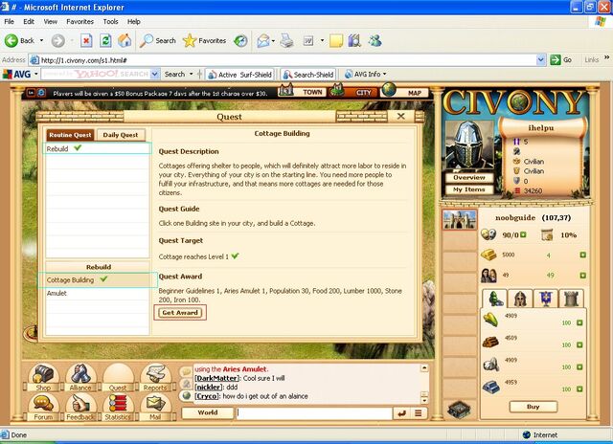Click the iron ingot resource icon

coord(490,387)
